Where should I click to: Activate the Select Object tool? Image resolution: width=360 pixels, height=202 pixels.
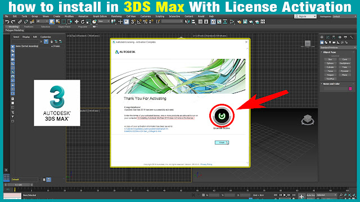click(x=52, y=22)
